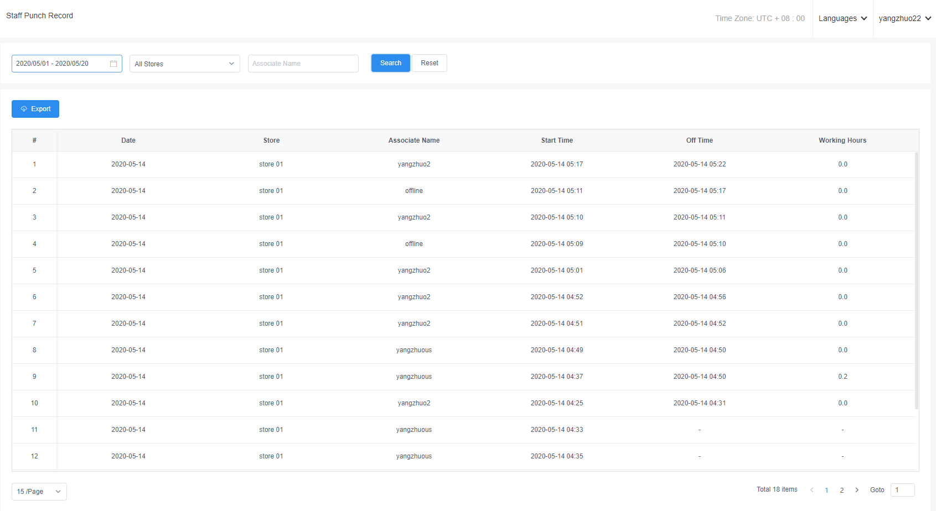The width and height of the screenshot is (936, 511).
Task: Expand the Languages menu
Action: click(x=842, y=18)
